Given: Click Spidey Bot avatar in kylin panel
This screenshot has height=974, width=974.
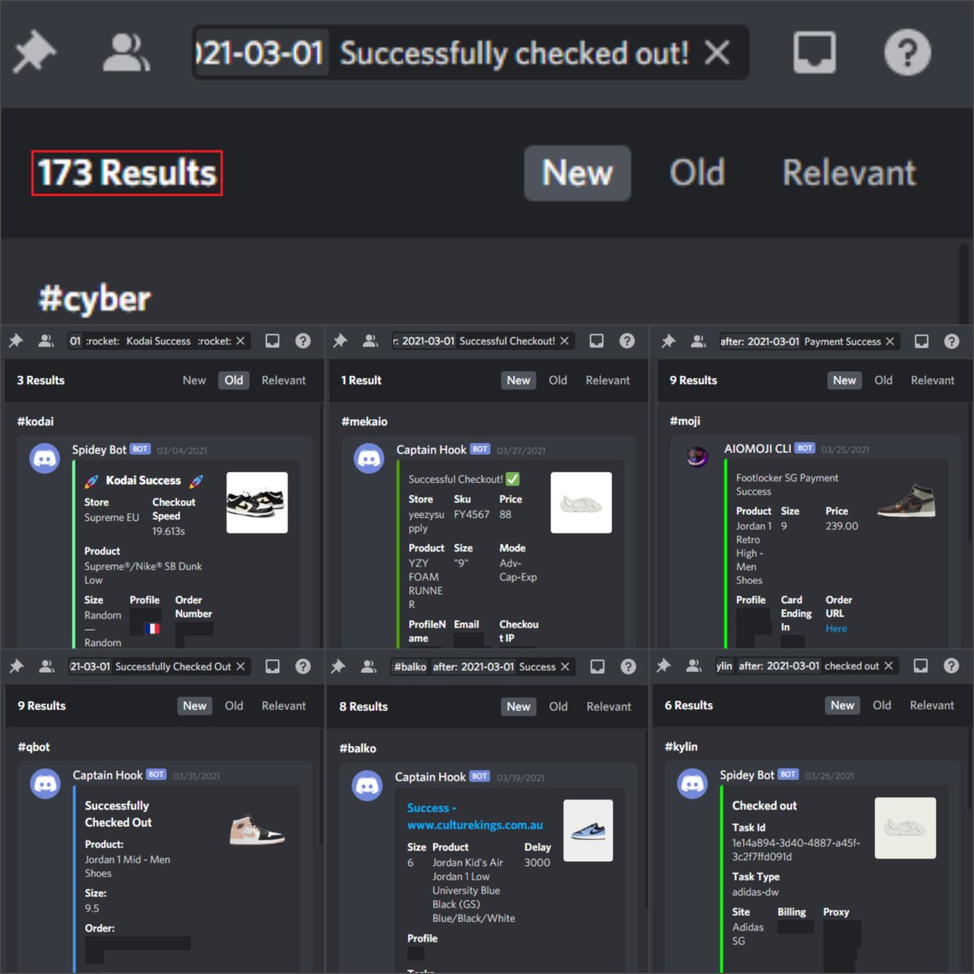Looking at the screenshot, I should [x=692, y=784].
